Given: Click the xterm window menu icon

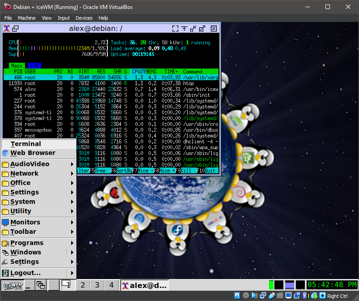Looking at the screenshot, I should point(7,29).
